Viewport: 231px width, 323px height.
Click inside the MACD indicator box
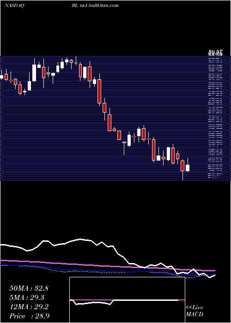tap(127, 300)
